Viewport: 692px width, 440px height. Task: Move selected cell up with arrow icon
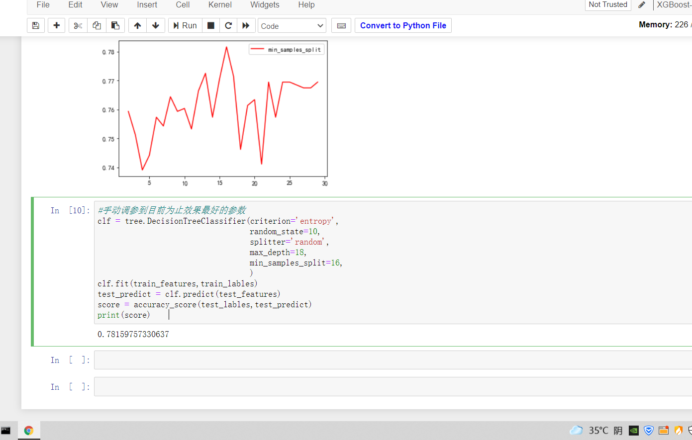click(137, 25)
